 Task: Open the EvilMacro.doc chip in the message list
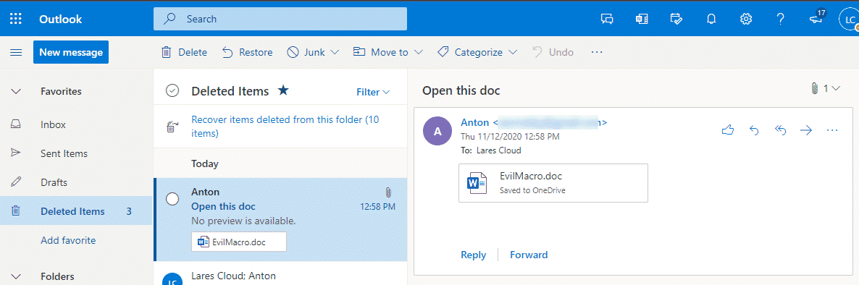tap(239, 242)
